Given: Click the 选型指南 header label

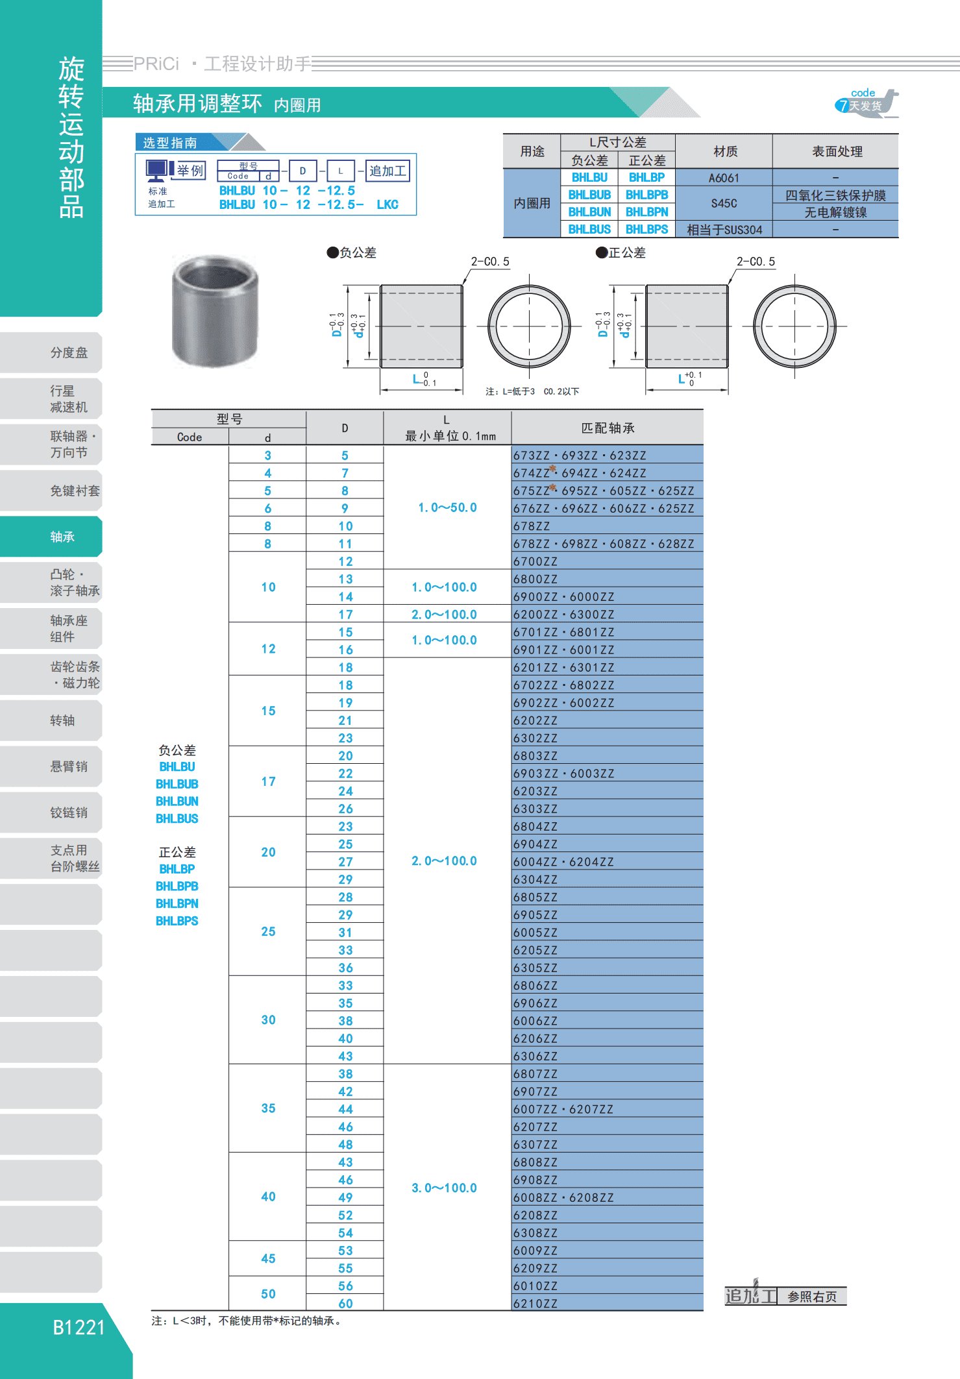Looking at the screenshot, I should [170, 143].
